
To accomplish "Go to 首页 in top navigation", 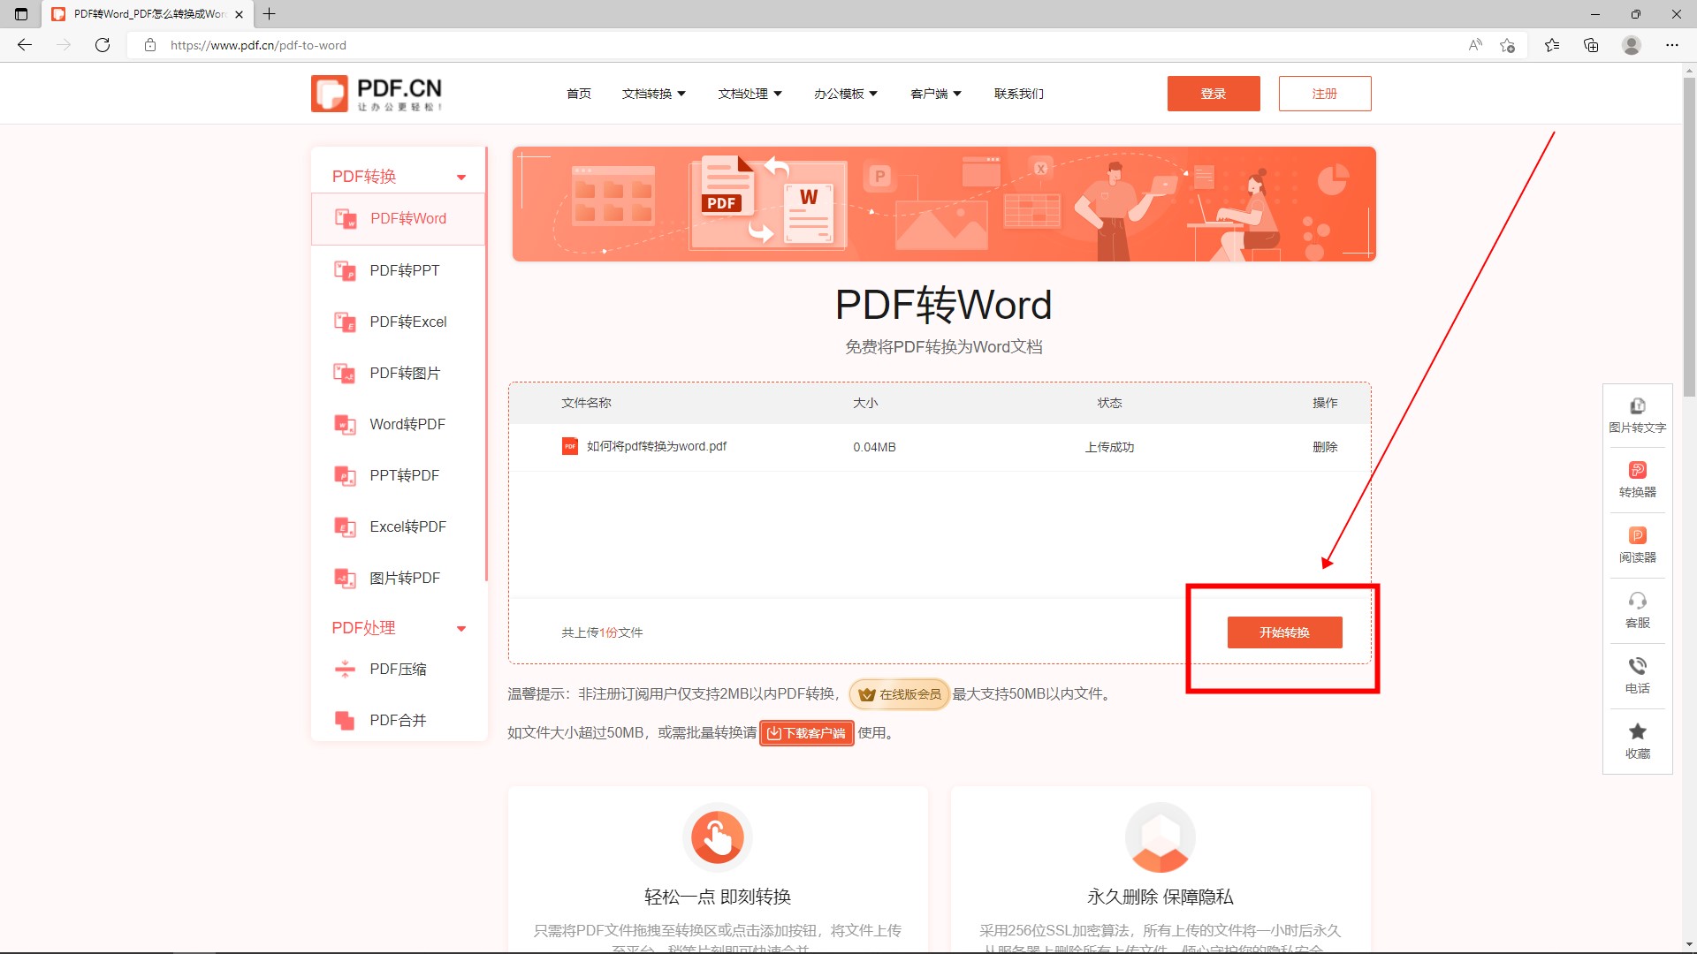I will coord(579,94).
